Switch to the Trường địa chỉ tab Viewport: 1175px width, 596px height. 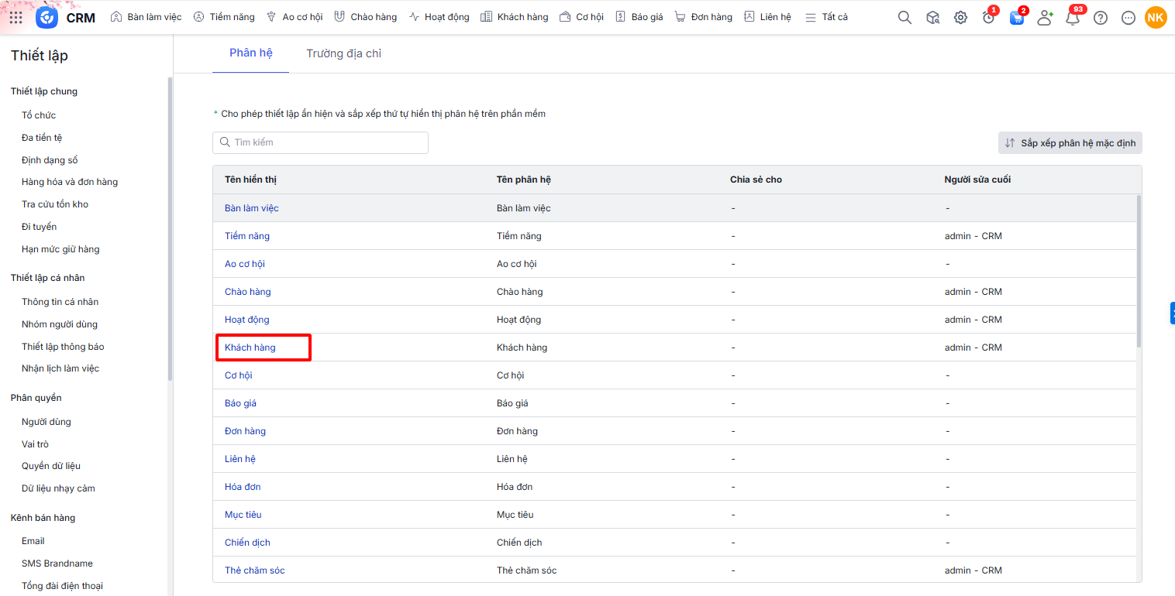click(x=343, y=53)
